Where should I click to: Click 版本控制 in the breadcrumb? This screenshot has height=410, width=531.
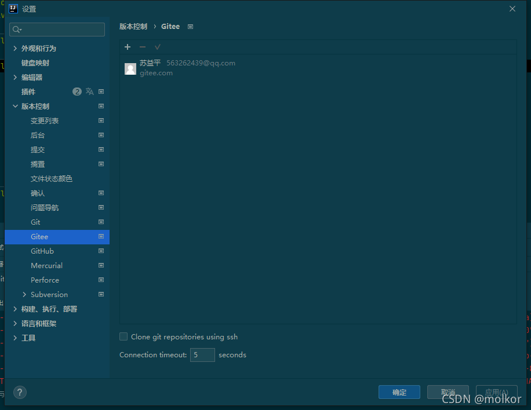point(133,27)
